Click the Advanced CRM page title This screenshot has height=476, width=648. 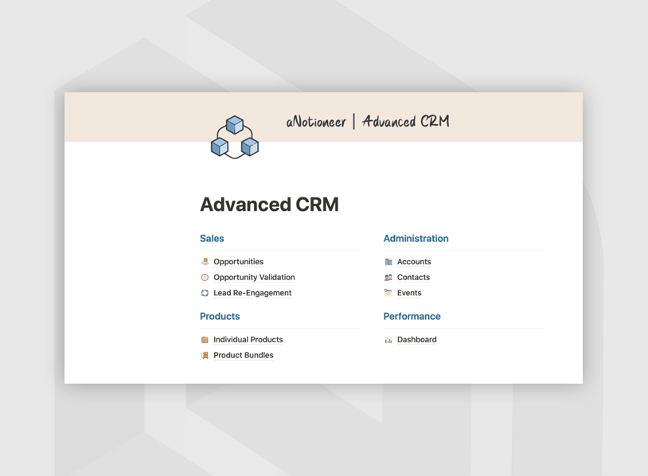pyautogui.click(x=269, y=205)
